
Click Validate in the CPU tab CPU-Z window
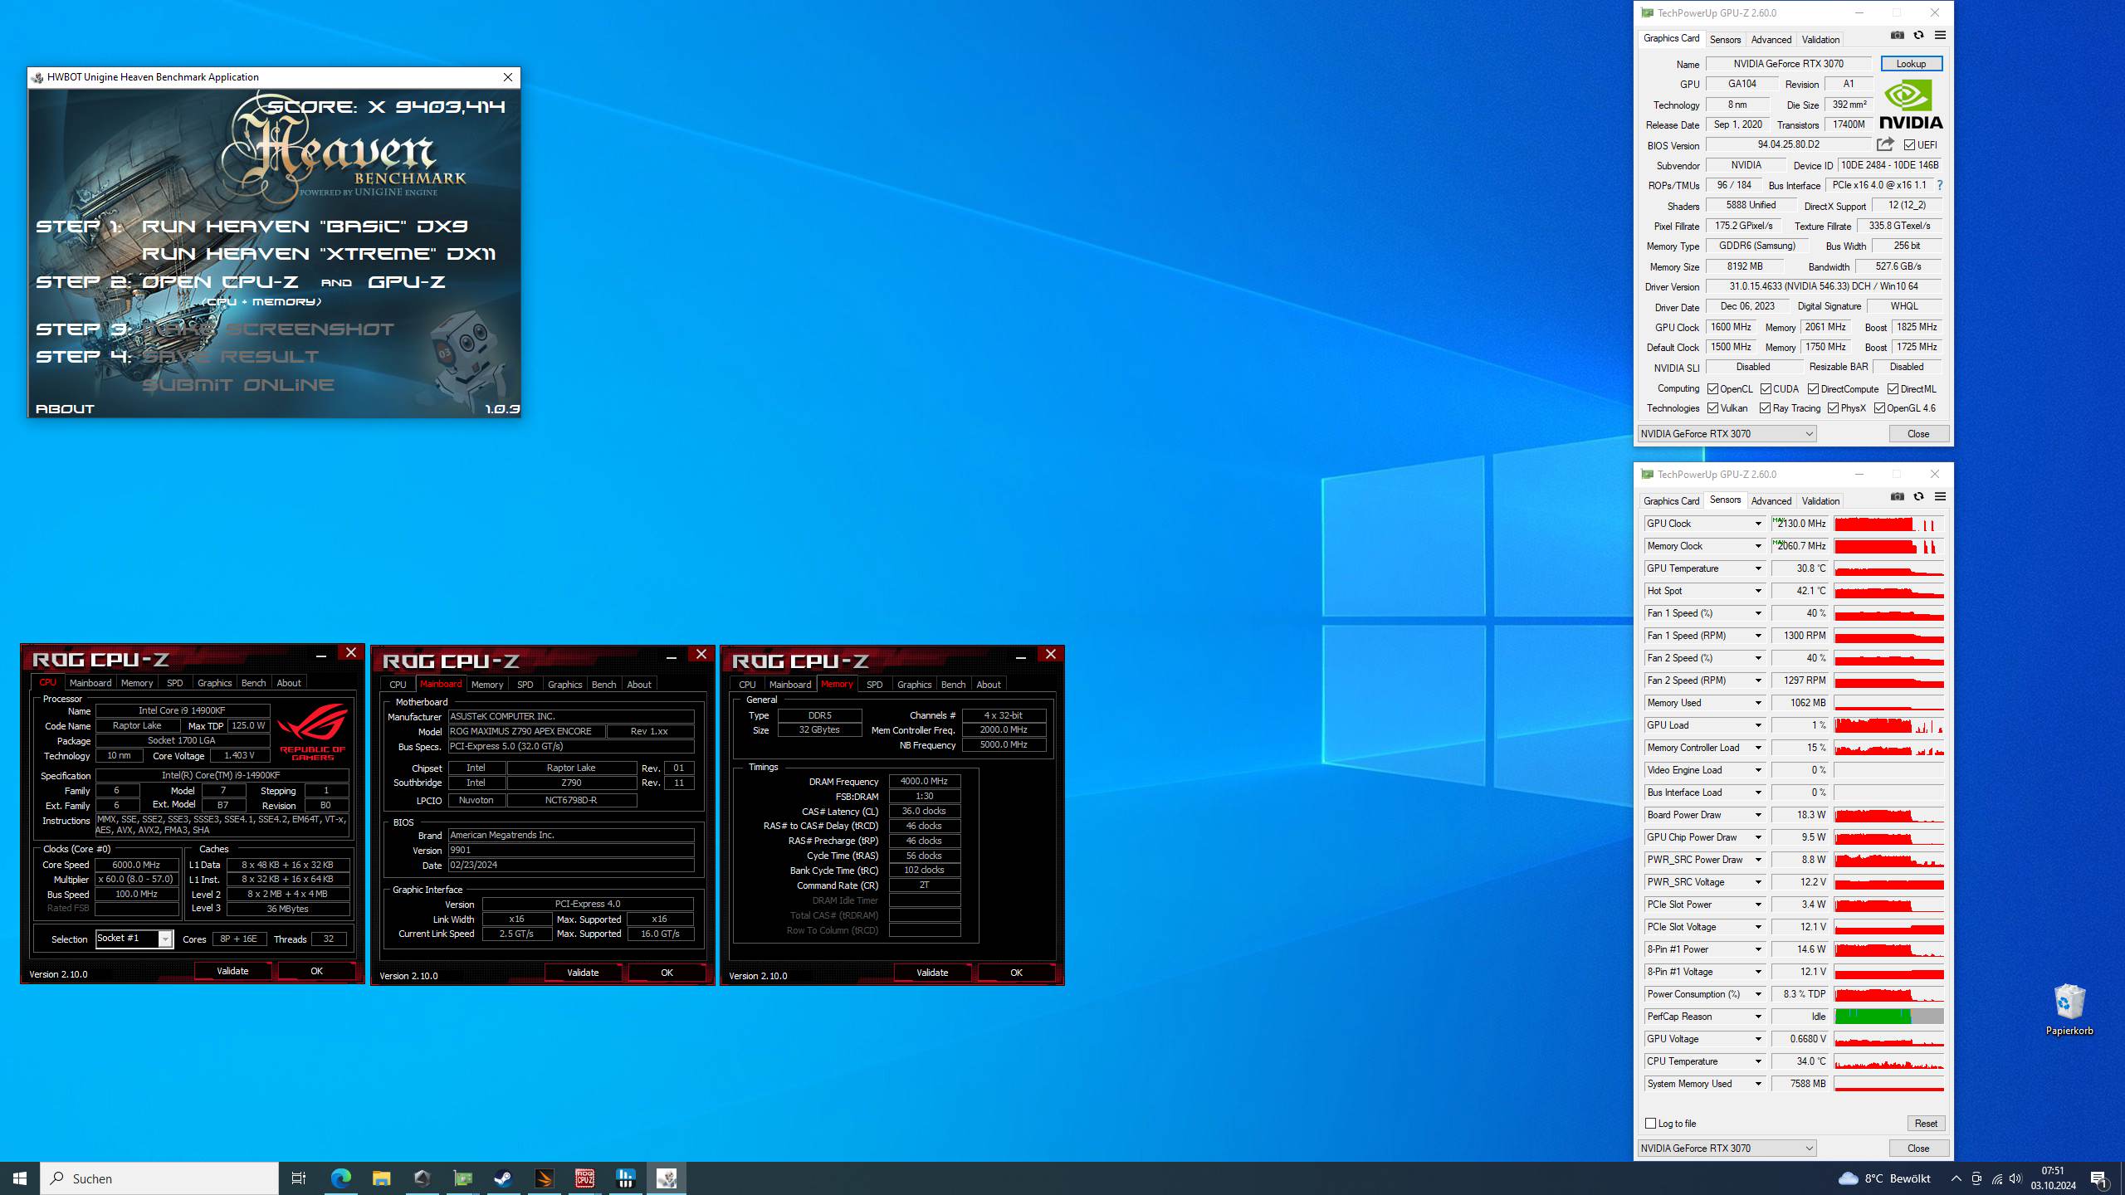click(232, 971)
